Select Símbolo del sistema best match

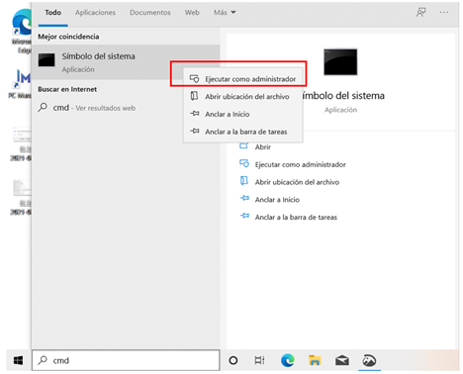(x=126, y=62)
